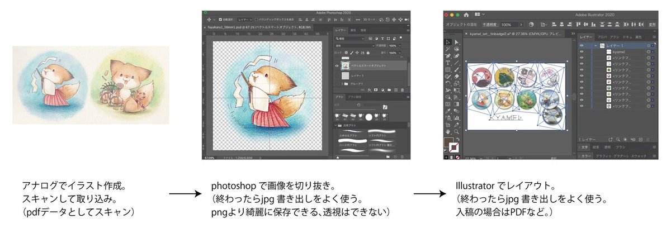Select Illustrator's Eyedropper tool

(447, 110)
